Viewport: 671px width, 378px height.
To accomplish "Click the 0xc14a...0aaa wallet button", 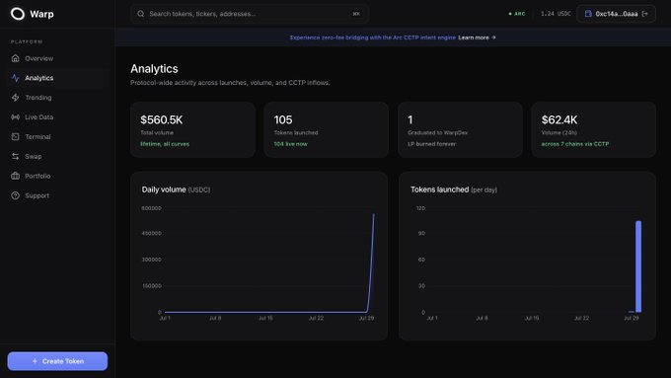I will click(616, 14).
